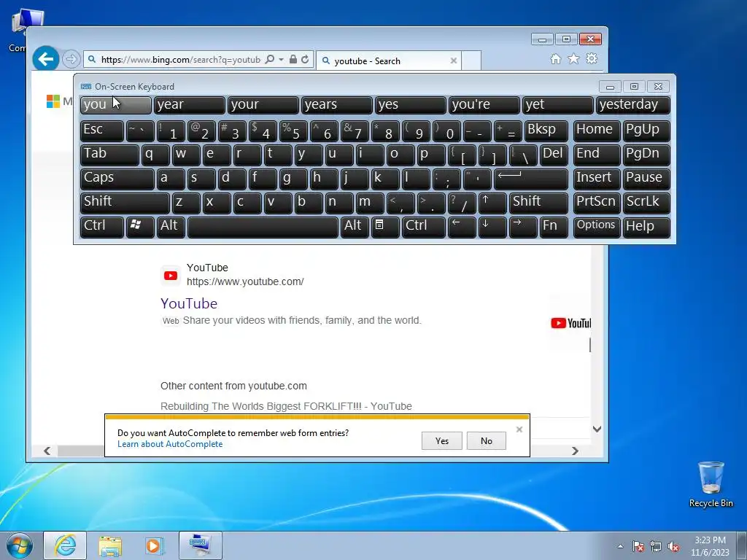Toggle the Caps key
Screen dimensions: 747x560
point(117,179)
